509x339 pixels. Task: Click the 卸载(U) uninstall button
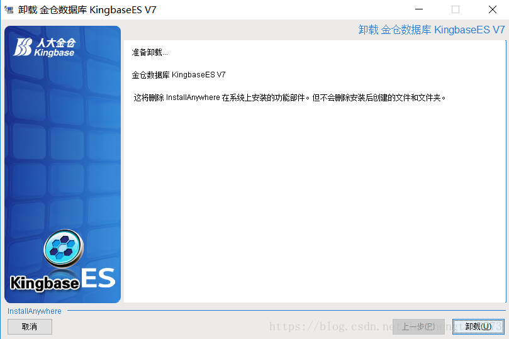(x=478, y=326)
